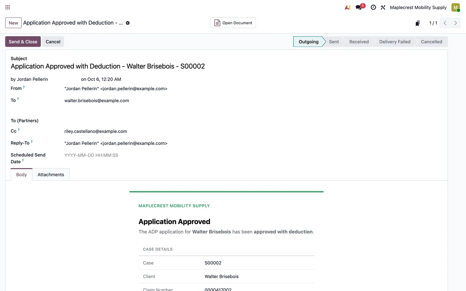Click the breadcrumb title Application Approved with Deduction
This screenshot has width=466, height=291.
coord(73,23)
